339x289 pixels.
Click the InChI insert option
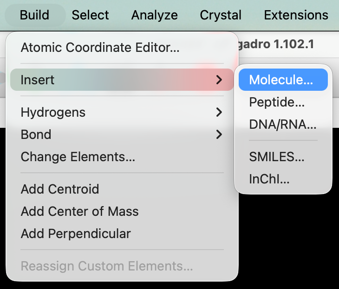[269, 179]
